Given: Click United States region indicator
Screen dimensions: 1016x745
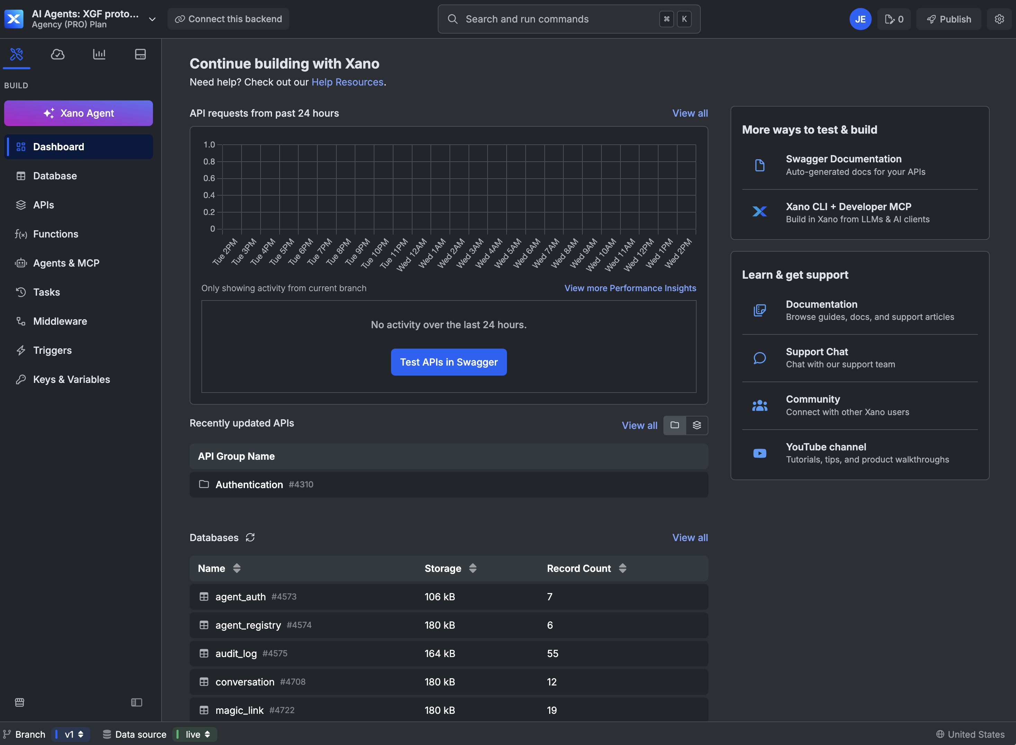Looking at the screenshot, I should tap(970, 734).
